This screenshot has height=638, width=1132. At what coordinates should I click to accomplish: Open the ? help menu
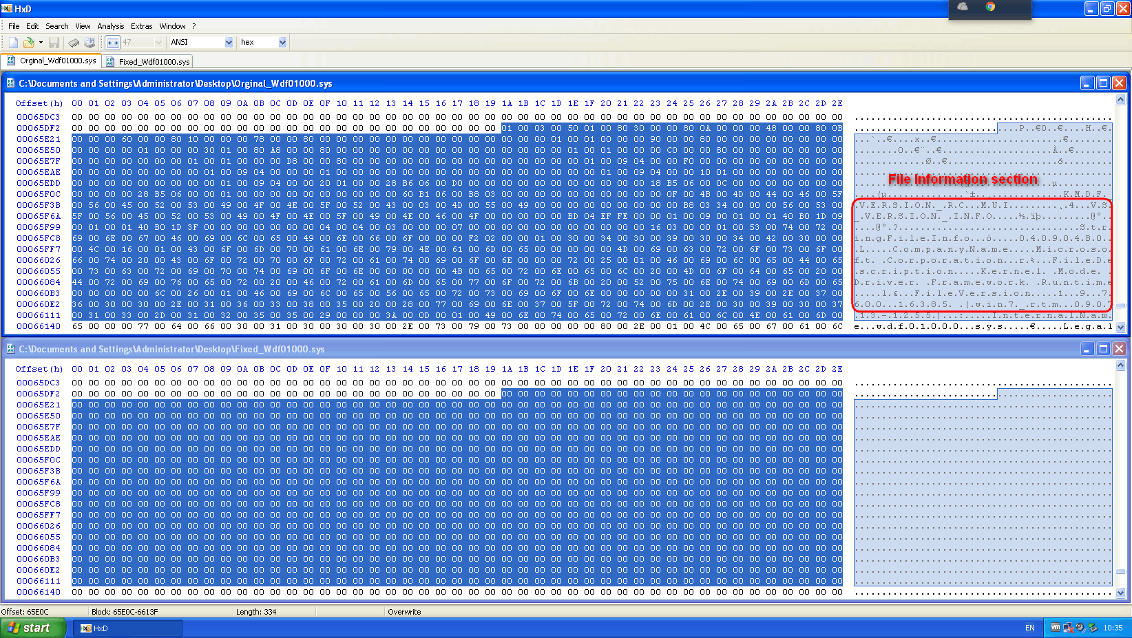pyautogui.click(x=194, y=26)
